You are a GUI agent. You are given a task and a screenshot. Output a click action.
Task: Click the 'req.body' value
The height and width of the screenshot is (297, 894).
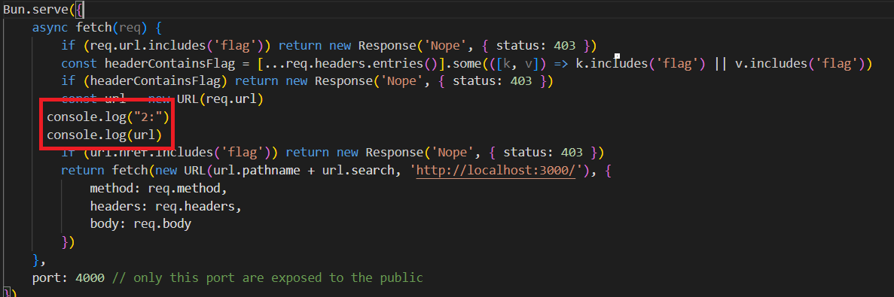tap(163, 223)
